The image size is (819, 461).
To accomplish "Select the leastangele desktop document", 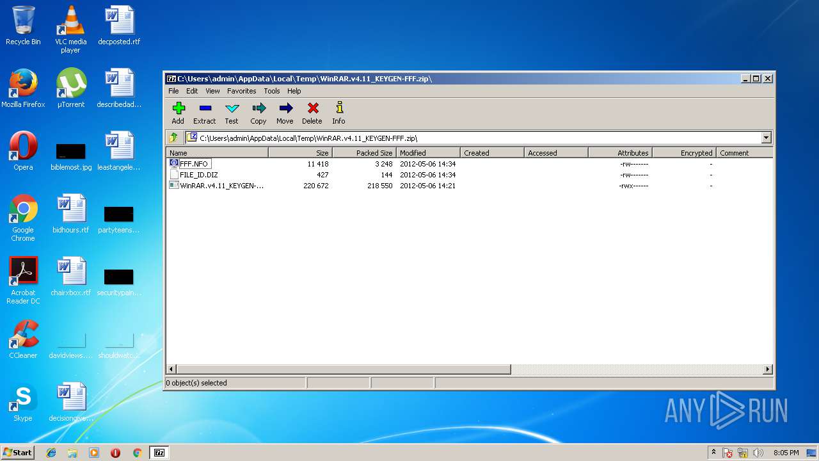I will click(119, 151).
